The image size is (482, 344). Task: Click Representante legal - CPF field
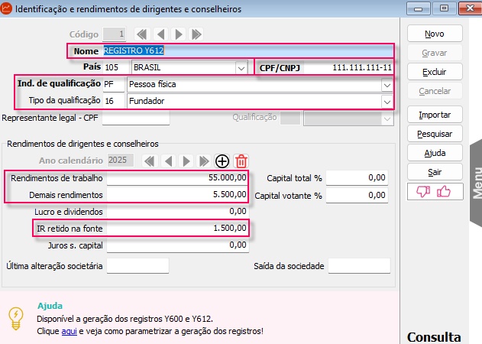click(136, 118)
